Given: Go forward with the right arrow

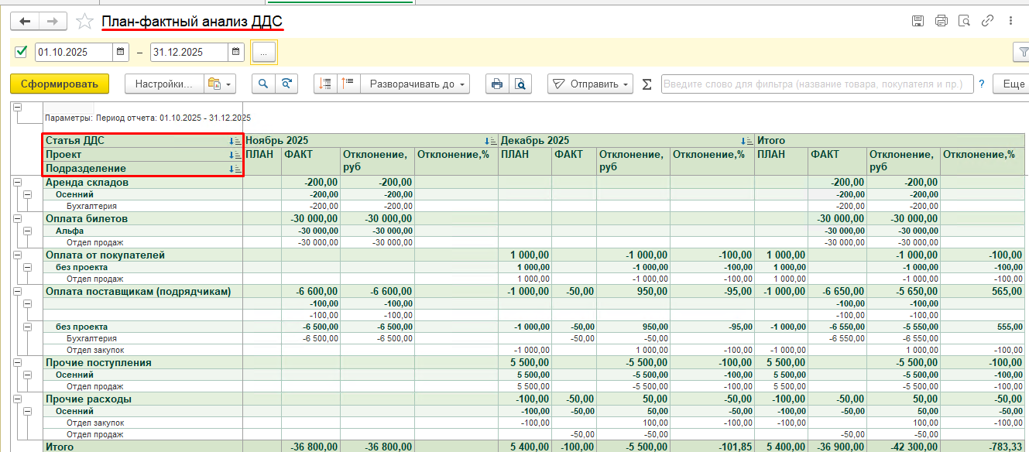Looking at the screenshot, I should click(54, 21).
